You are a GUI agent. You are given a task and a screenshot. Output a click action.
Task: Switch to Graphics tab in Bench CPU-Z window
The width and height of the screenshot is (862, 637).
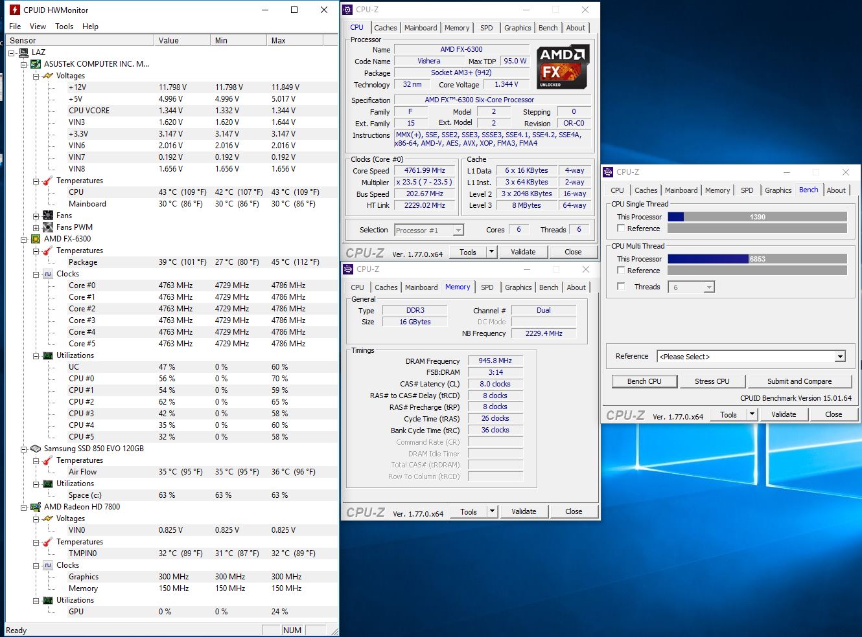778,190
